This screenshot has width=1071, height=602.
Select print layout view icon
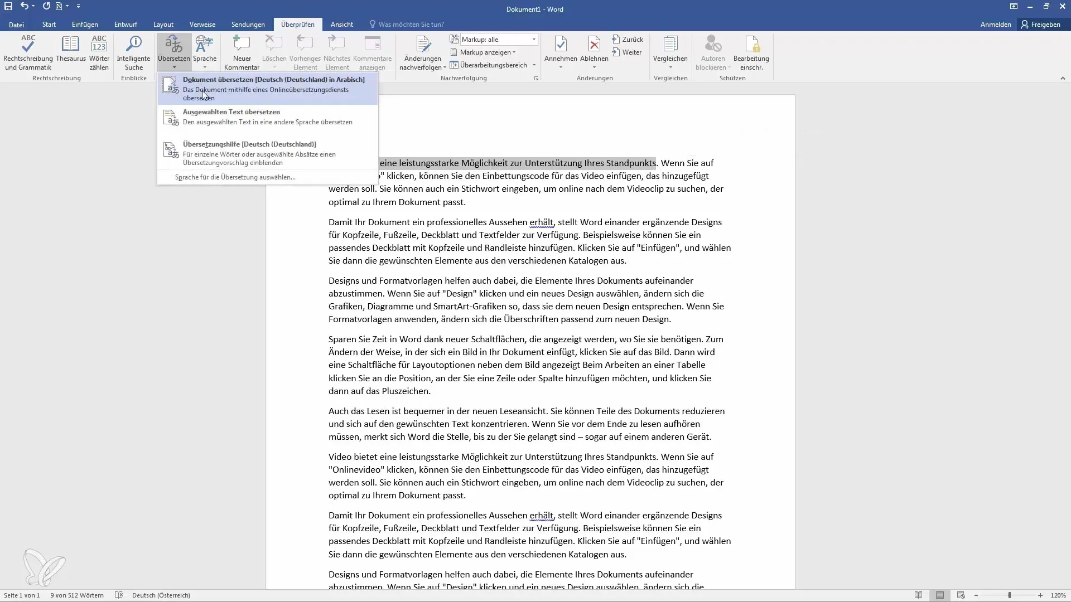click(940, 595)
